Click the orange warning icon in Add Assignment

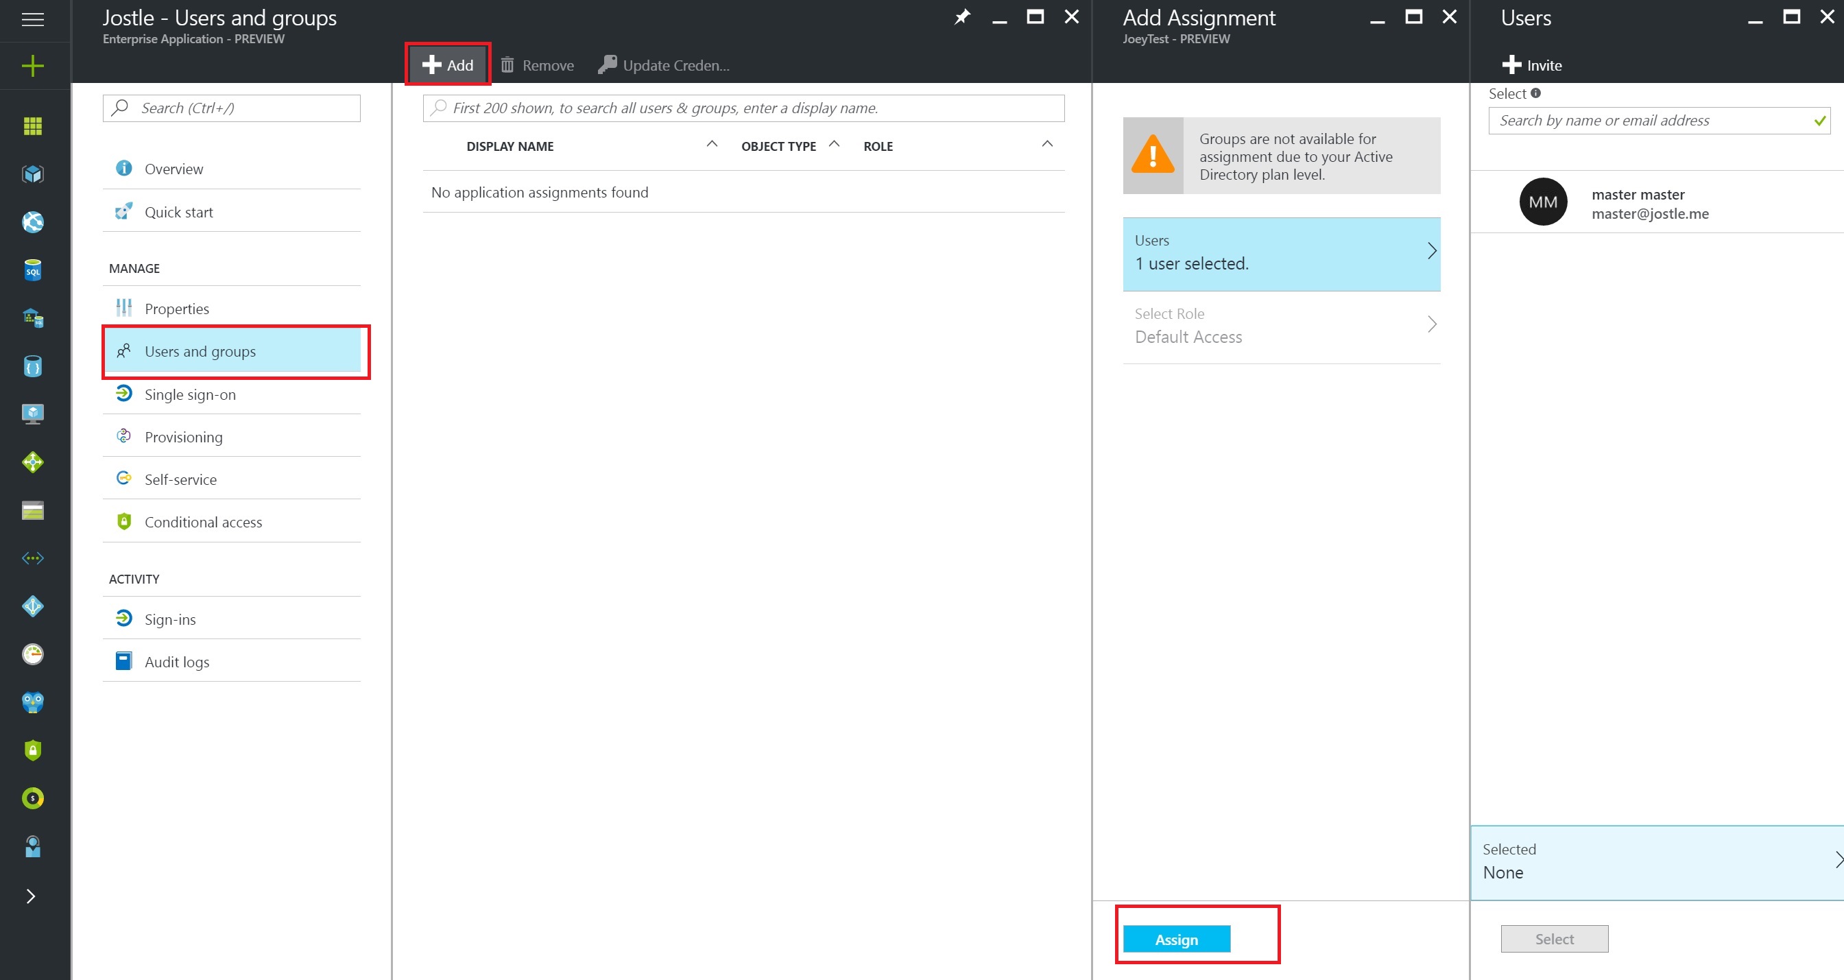click(x=1153, y=154)
